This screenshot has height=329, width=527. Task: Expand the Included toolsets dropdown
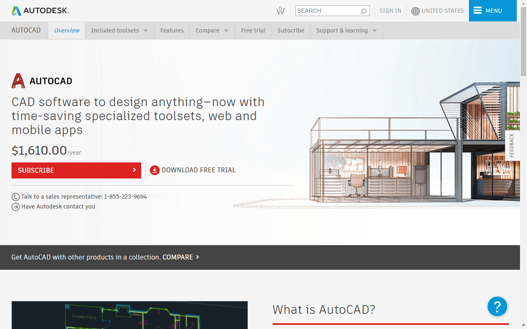pos(119,30)
